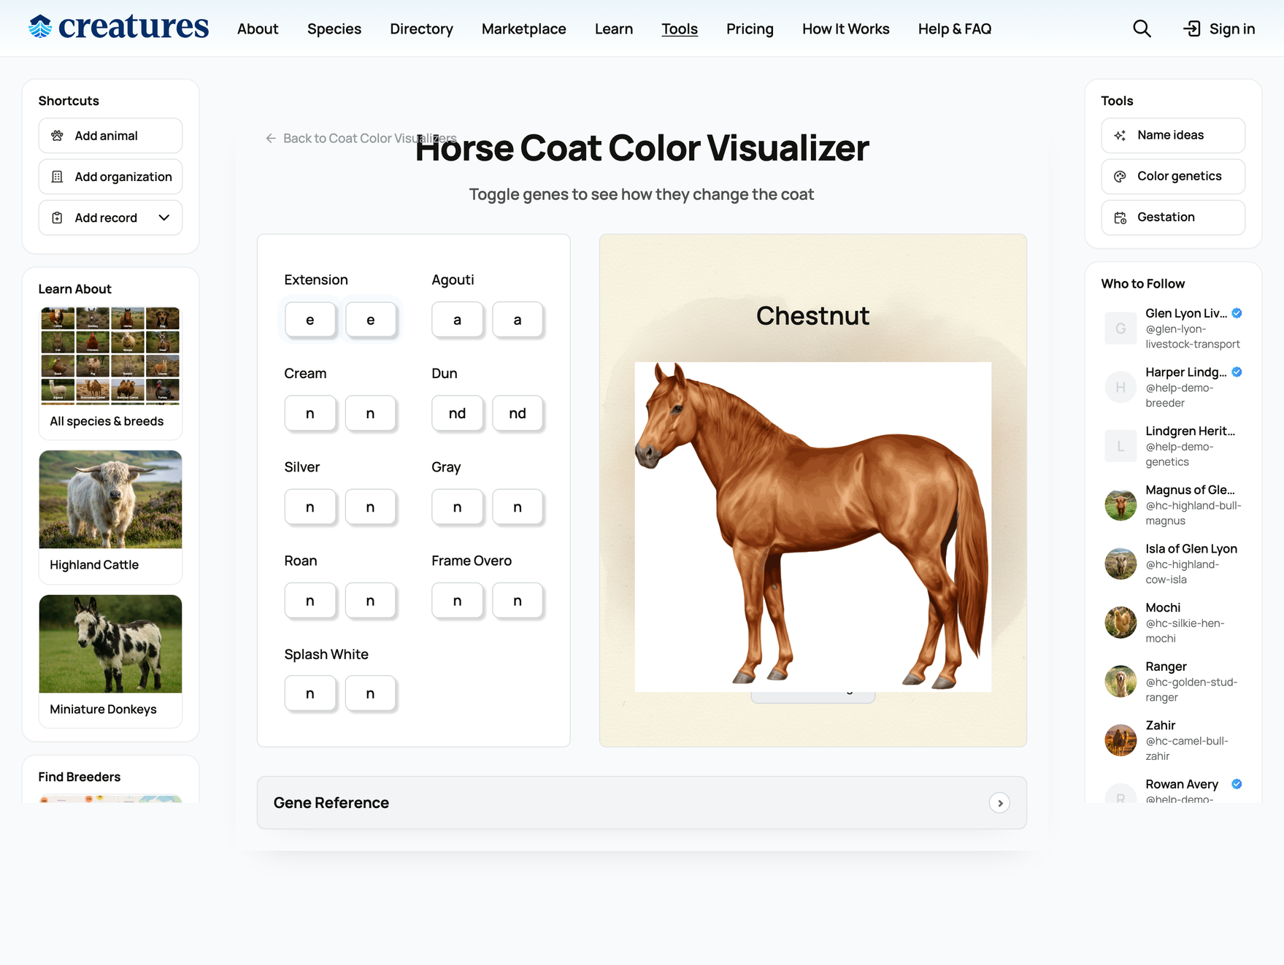Viewport: 1284px width, 965px height.
Task: Toggle second Silver allele n
Action: (371, 507)
